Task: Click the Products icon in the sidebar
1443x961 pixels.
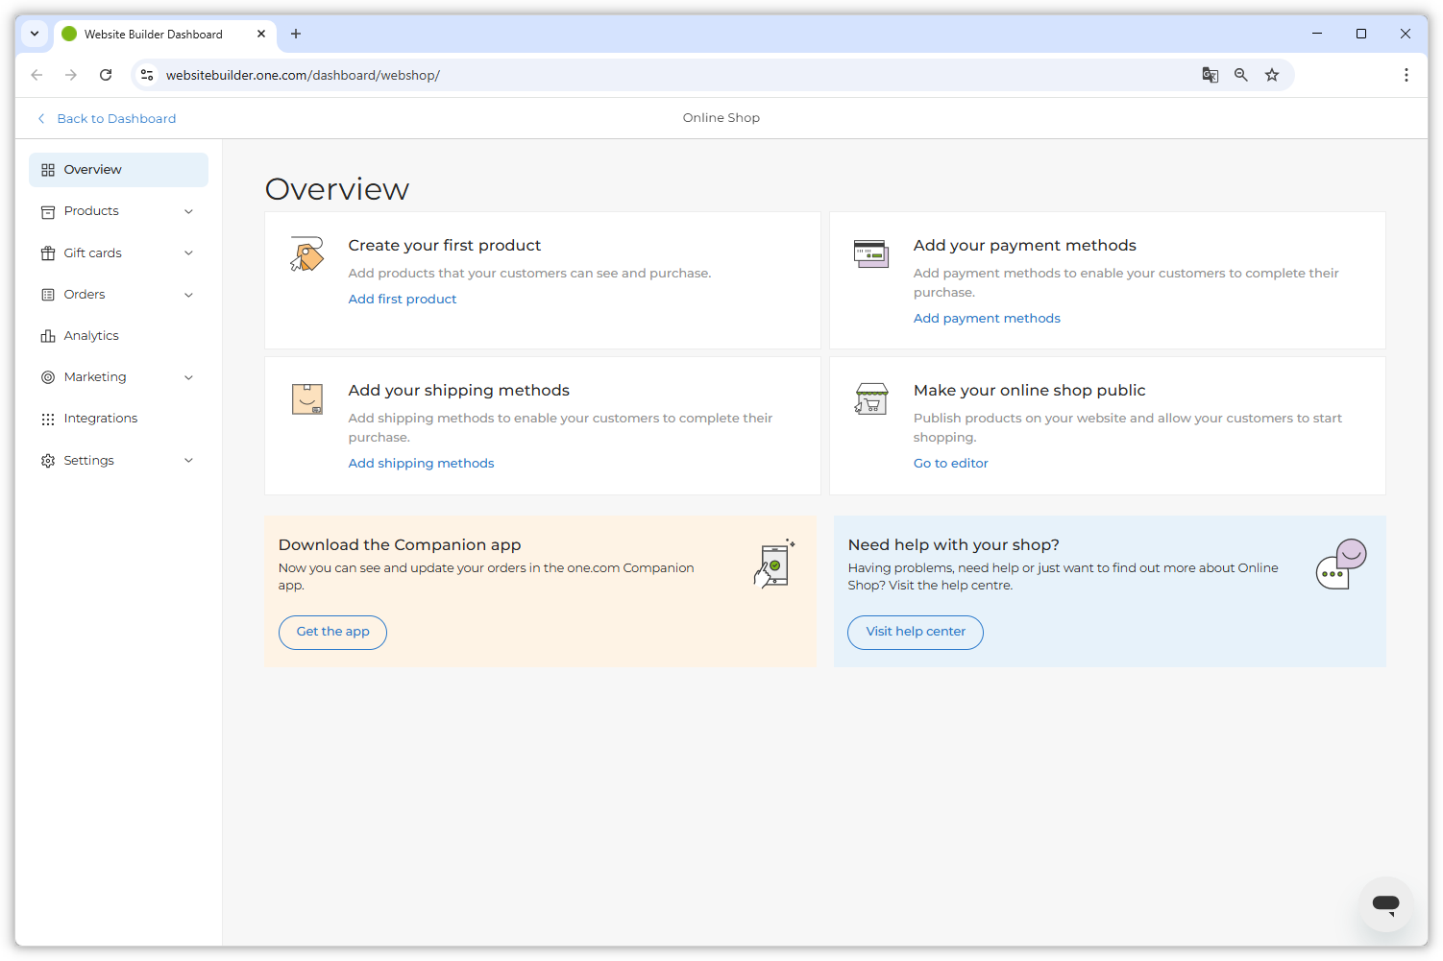Action: point(48,211)
